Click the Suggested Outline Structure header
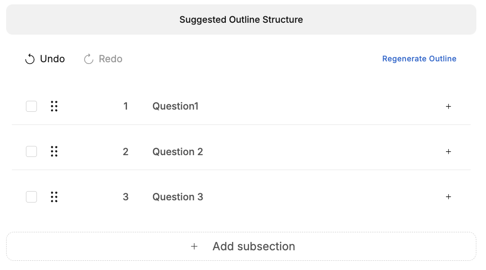This screenshot has height=270, width=486. (241, 19)
